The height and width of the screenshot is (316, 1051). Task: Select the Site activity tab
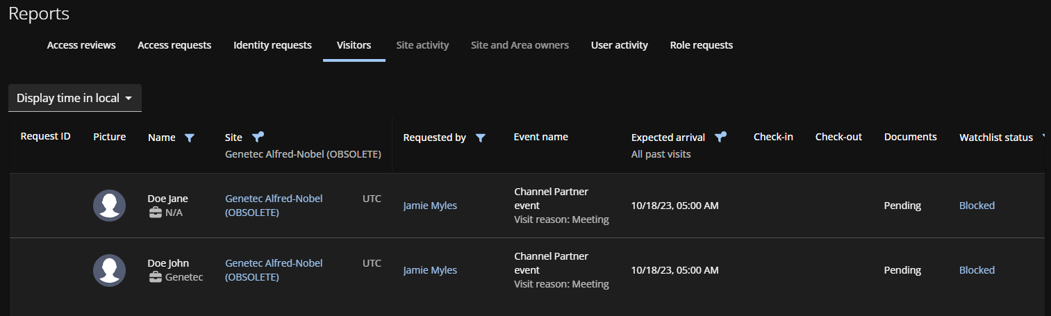click(x=422, y=45)
